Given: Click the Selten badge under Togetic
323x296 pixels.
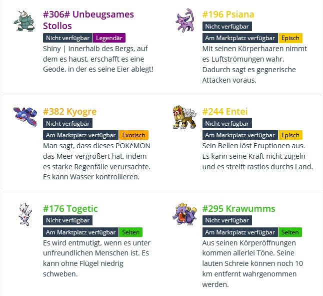Looking at the screenshot, I should click(130, 232).
